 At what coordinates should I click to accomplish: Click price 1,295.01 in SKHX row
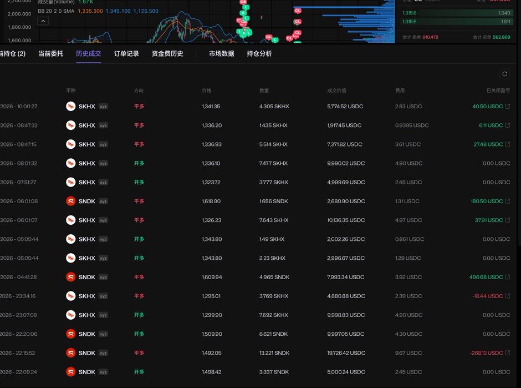pos(211,296)
